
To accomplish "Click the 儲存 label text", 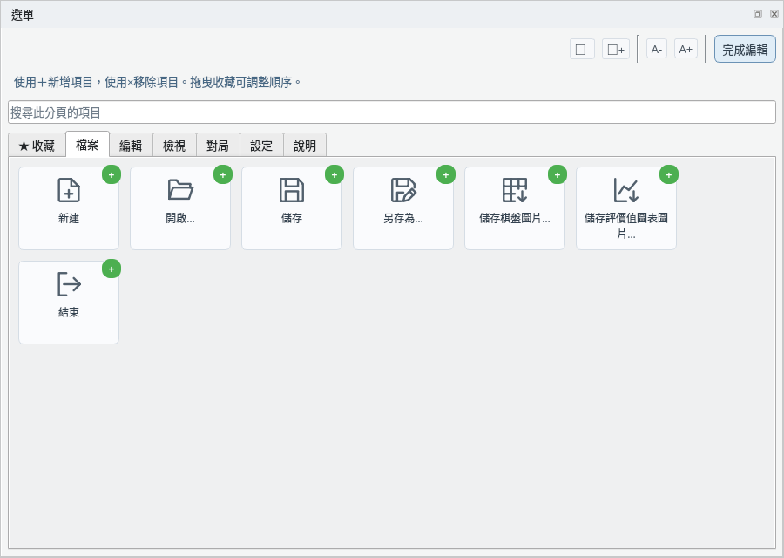I will pyautogui.click(x=292, y=218).
